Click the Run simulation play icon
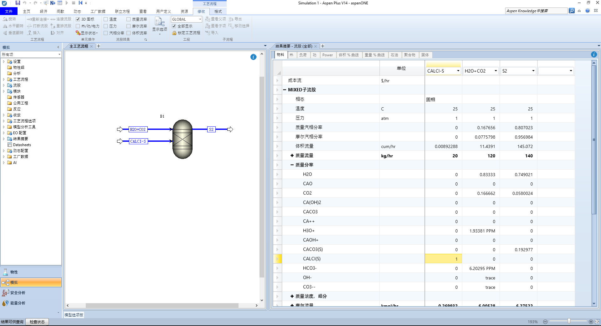601x326 pixels. [x=67, y=3]
